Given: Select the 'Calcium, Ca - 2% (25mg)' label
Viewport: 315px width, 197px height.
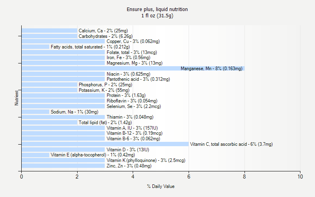Looking at the screenshot, I should (x=103, y=31).
